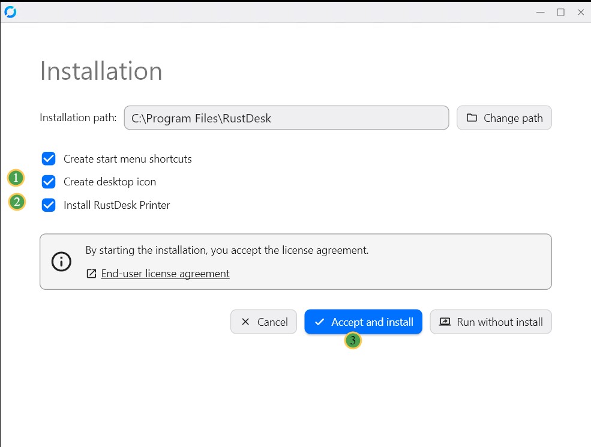Screen dimensions: 591x447
Task: Click the numbered badge 3 below Accept and install
Action: [352, 341]
